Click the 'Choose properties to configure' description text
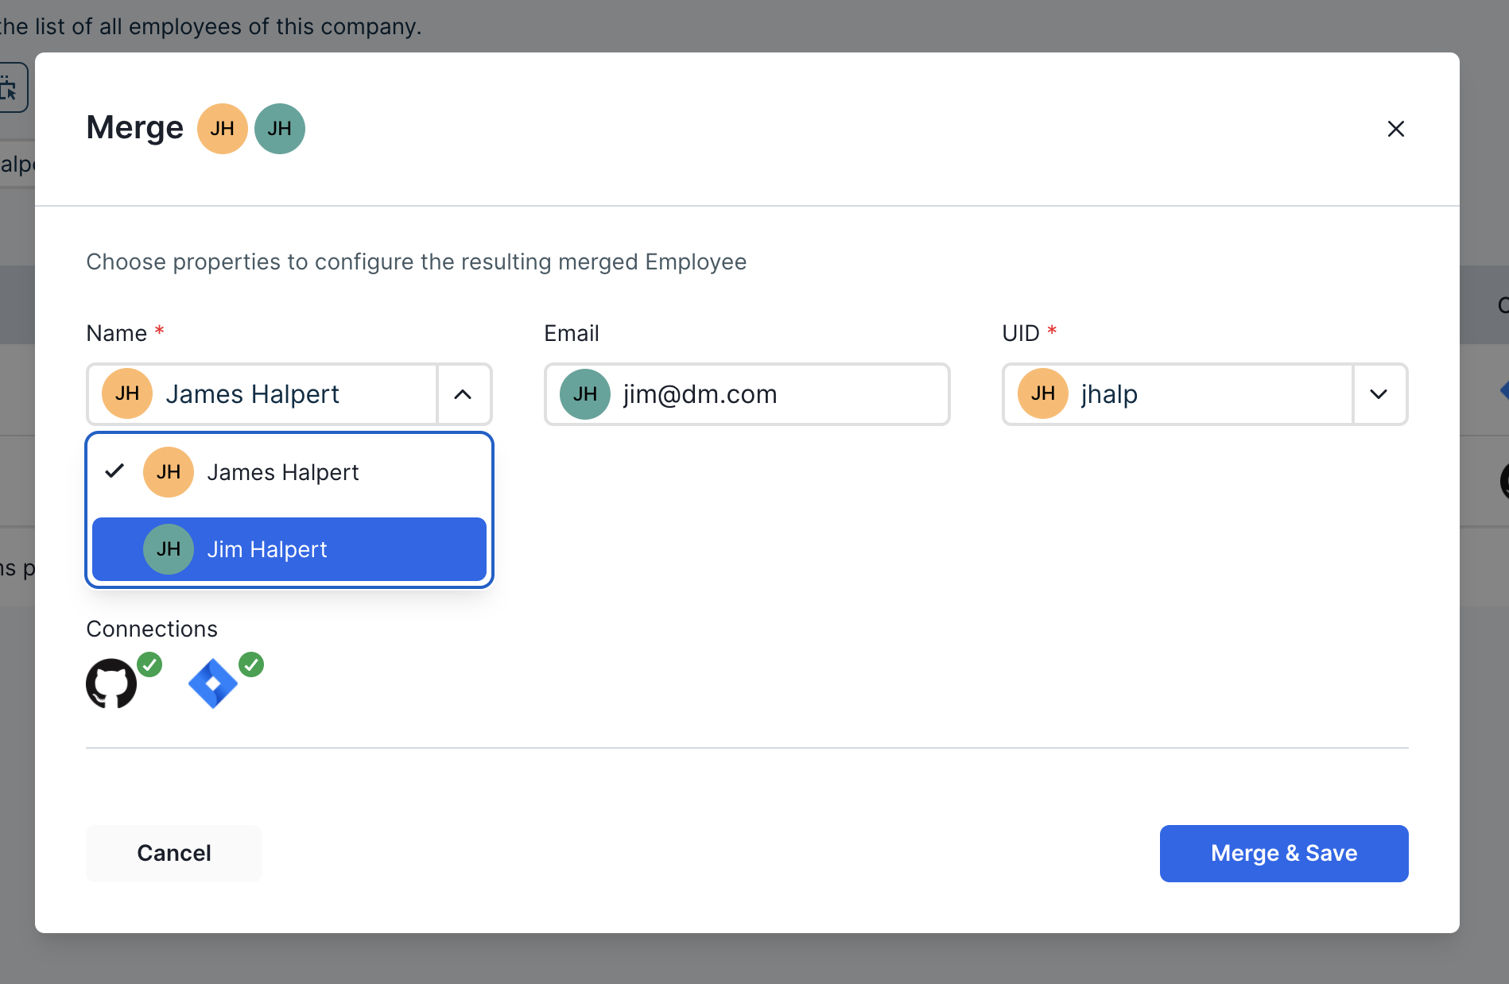The height and width of the screenshot is (984, 1509). (417, 262)
